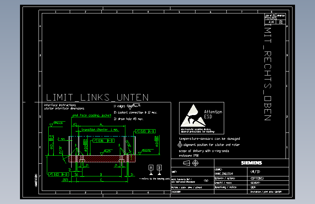Click the 'end face cooling jacket' label
Viewport: 315px width, 204px height.
click(x=92, y=115)
